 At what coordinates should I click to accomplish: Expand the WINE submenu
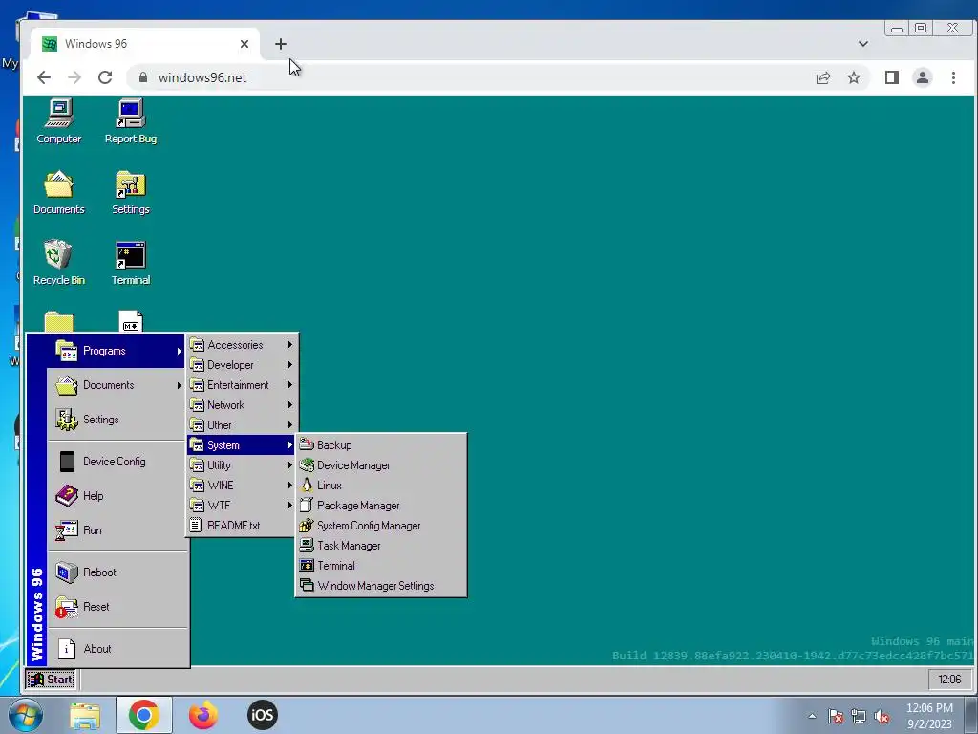coord(242,485)
